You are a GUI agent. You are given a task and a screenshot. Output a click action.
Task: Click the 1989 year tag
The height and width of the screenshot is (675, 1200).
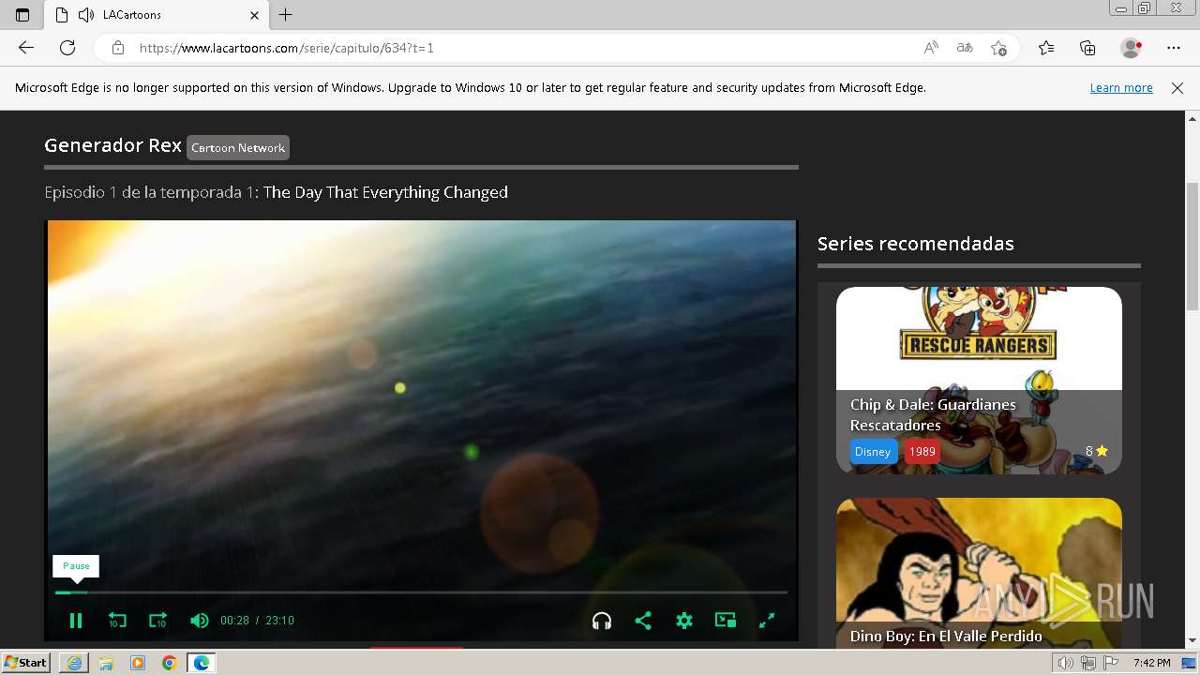click(922, 451)
